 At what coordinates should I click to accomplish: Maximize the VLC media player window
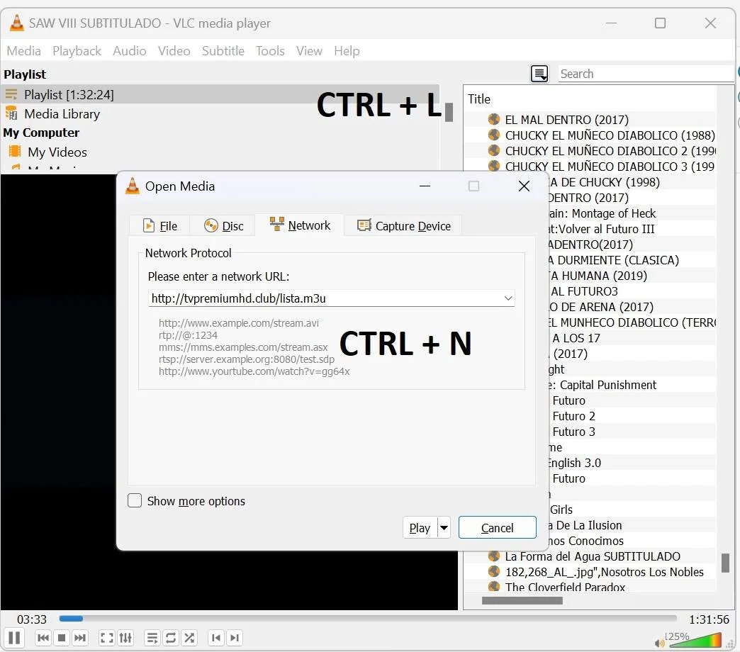tap(660, 23)
